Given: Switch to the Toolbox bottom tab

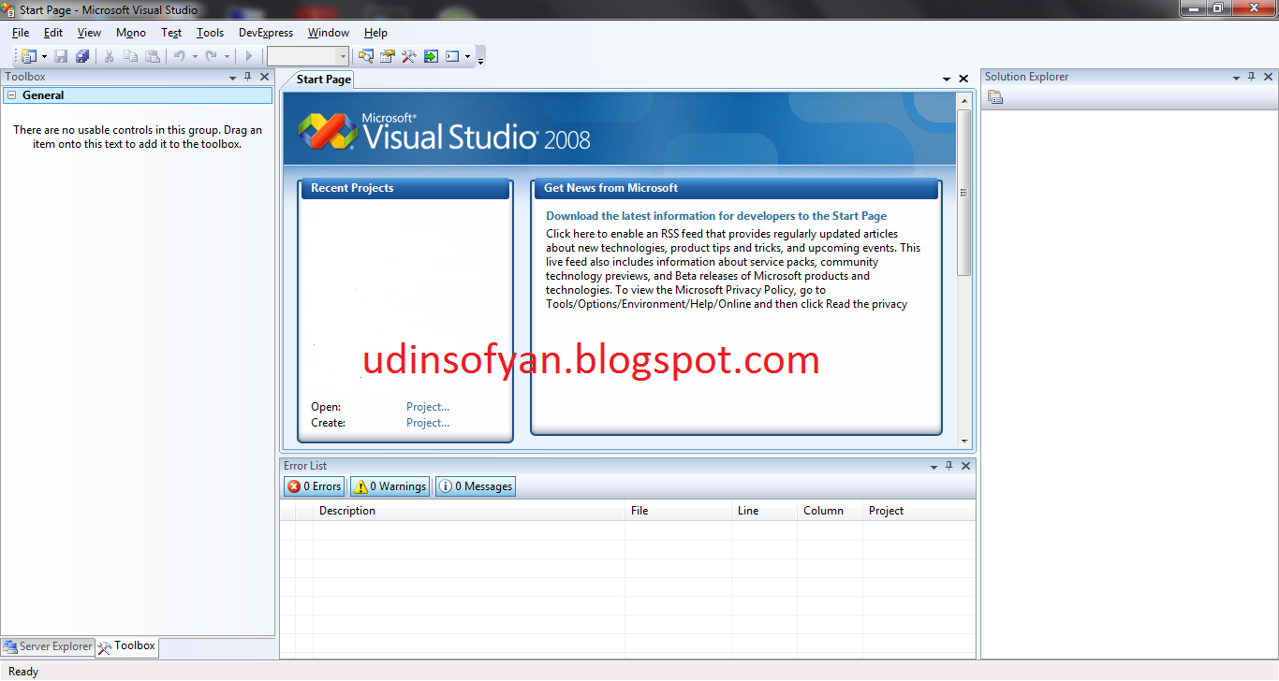Looking at the screenshot, I should [127, 646].
